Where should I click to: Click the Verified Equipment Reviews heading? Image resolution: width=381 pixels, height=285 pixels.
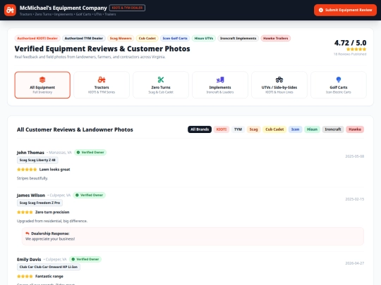click(102, 49)
